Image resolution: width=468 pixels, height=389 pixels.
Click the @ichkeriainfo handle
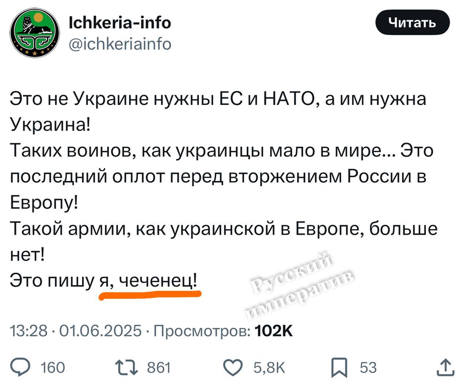click(120, 44)
